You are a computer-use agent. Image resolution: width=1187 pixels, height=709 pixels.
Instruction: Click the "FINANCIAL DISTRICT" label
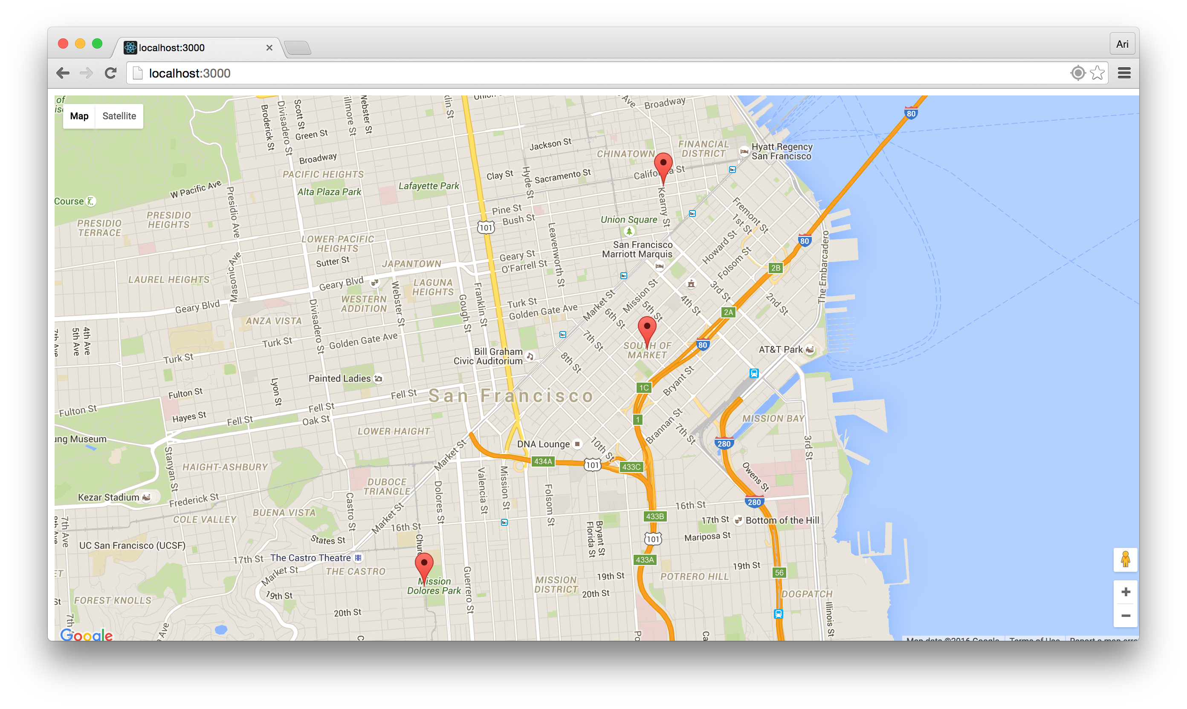704,149
